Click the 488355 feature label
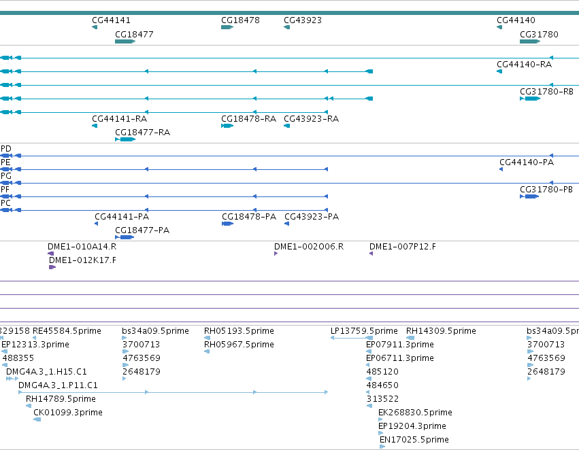The height and width of the screenshot is (450, 579). pos(18,358)
